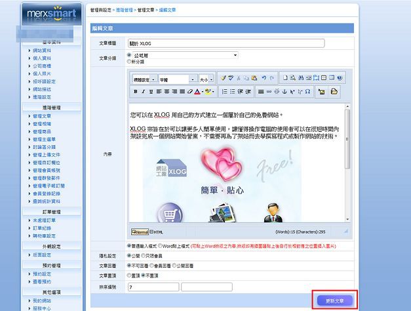Click the open folder file icon

(x=334, y=92)
